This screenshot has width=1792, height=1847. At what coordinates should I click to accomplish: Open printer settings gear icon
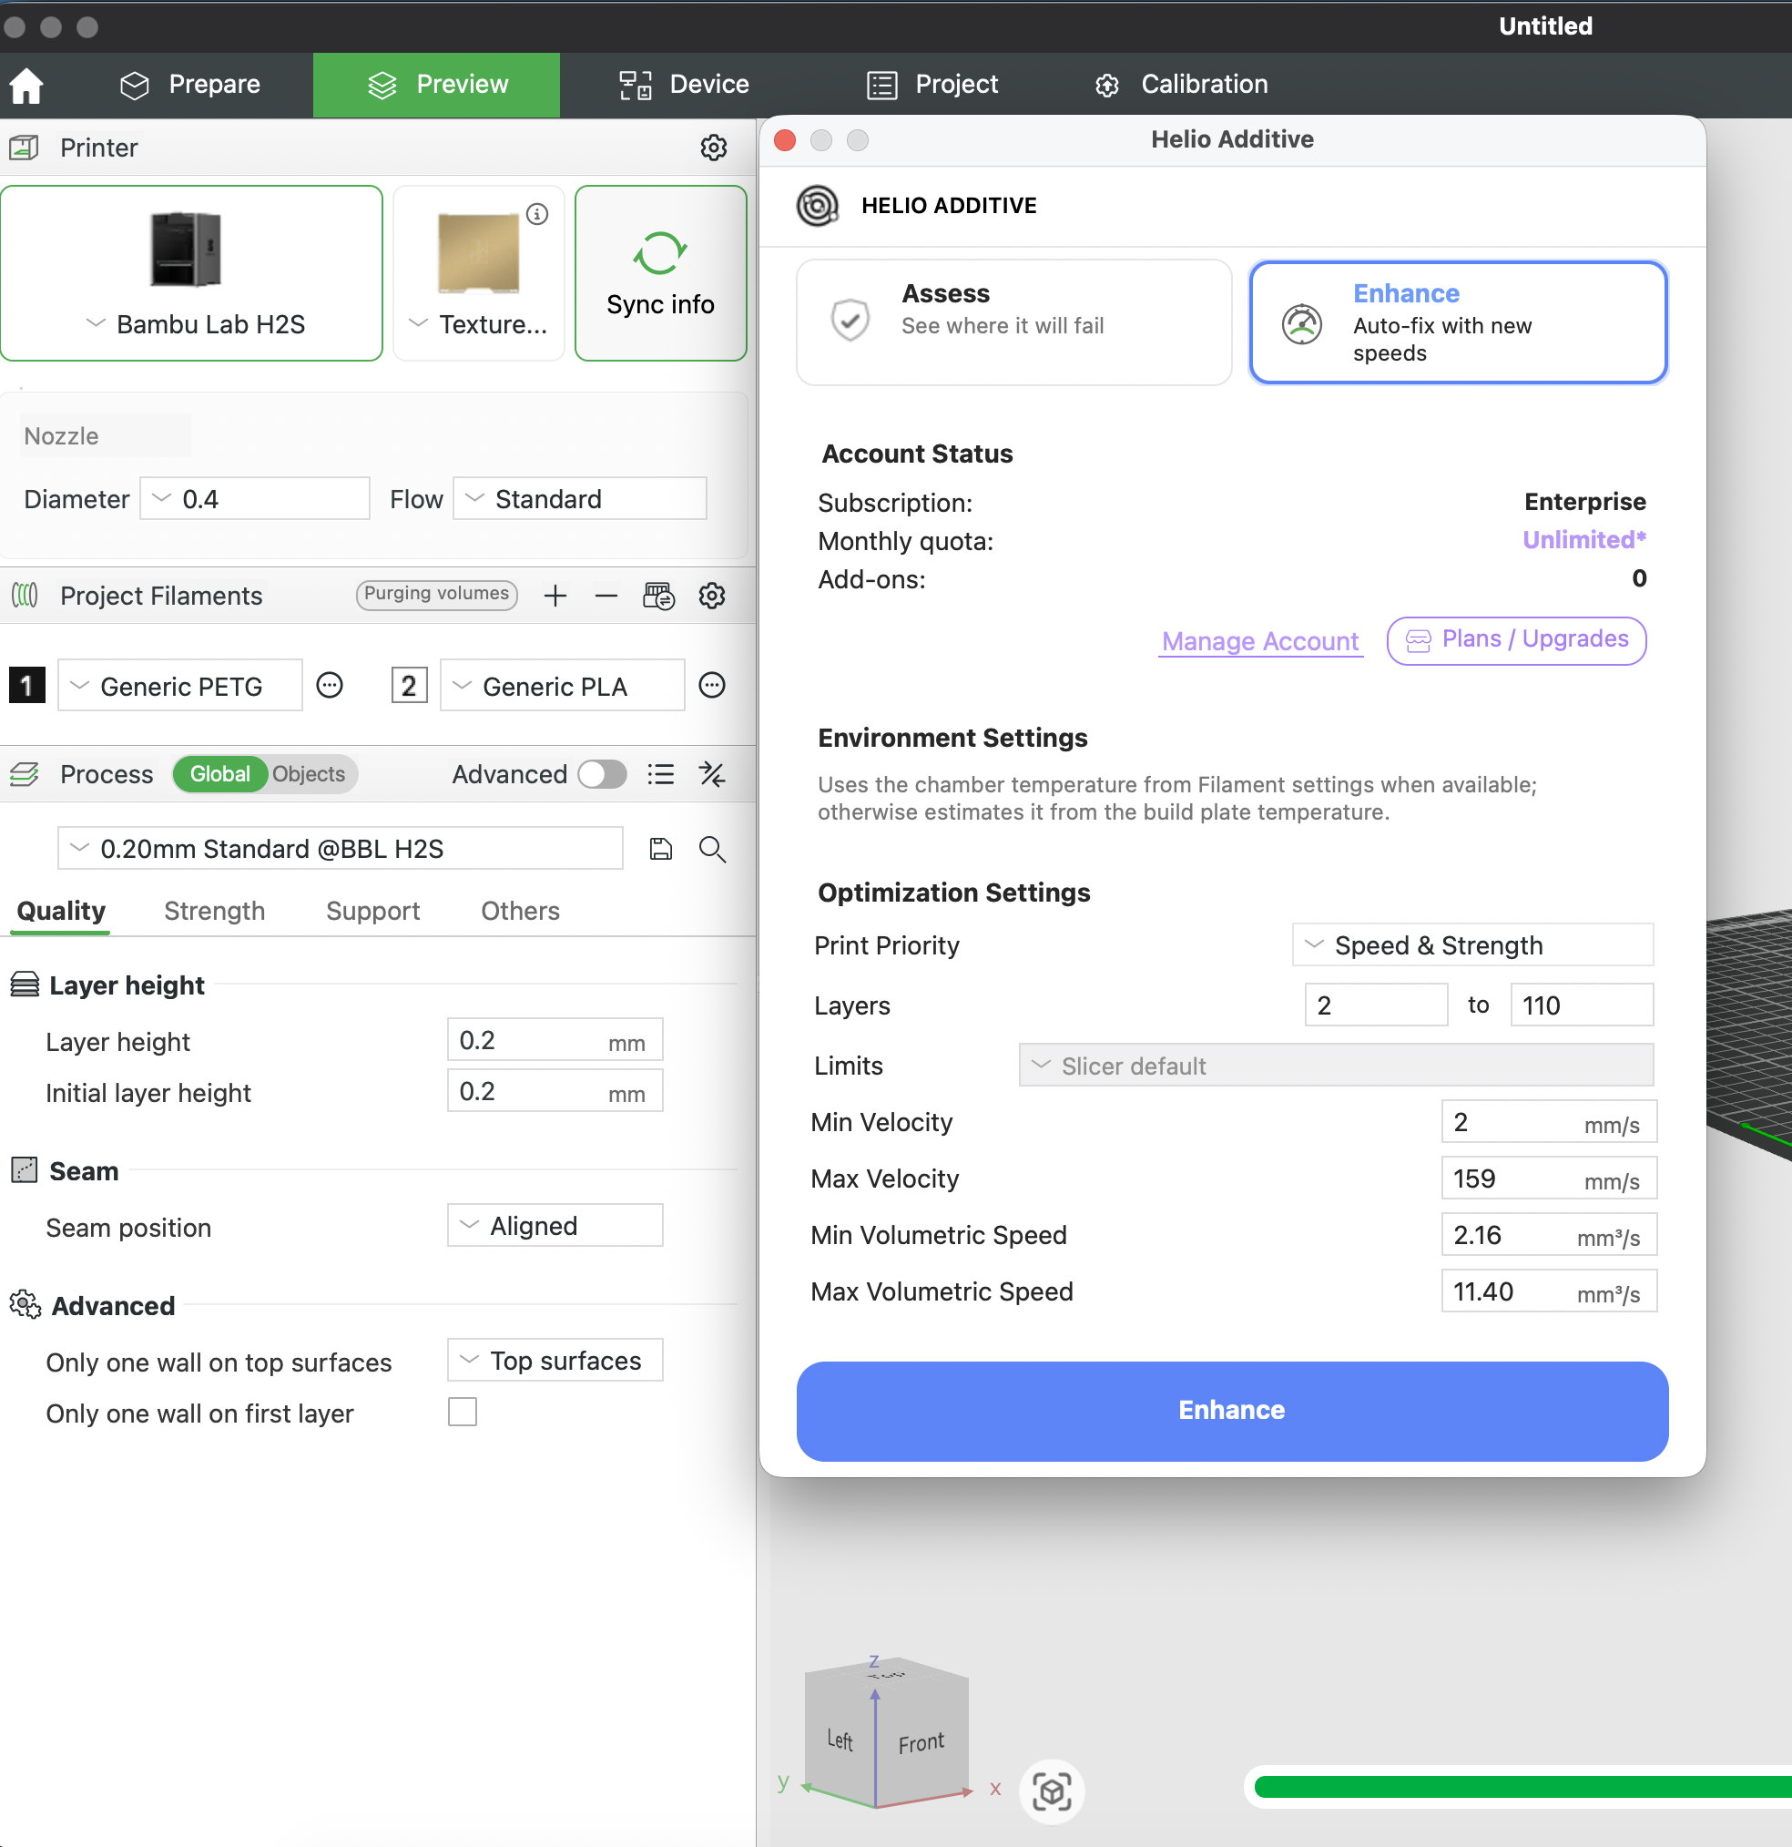pos(713,148)
